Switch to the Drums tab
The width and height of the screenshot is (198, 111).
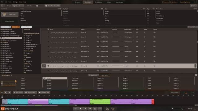tap(77, 2)
